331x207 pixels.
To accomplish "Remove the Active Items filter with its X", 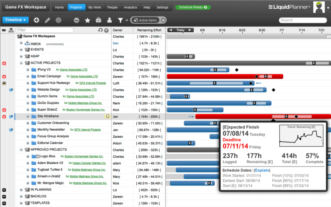I will click(x=163, y=20).
